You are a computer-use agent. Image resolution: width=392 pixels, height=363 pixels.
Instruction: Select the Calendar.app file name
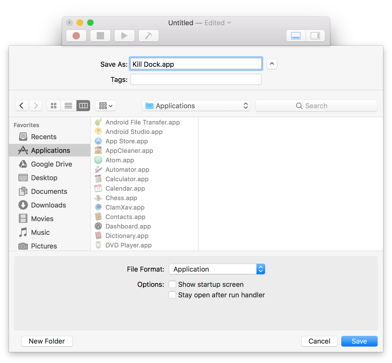[125, 189]
